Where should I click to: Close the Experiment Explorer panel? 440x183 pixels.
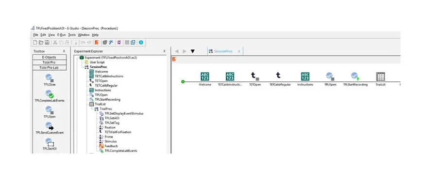click(165, 51)
